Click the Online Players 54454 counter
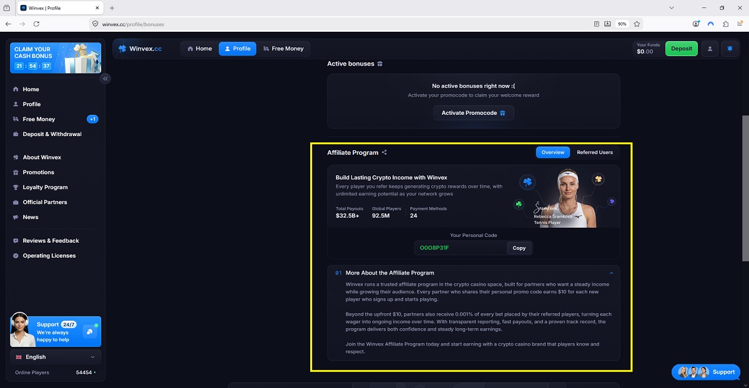The width and height of the screenshot is (749, 388). tap(56, 372)
